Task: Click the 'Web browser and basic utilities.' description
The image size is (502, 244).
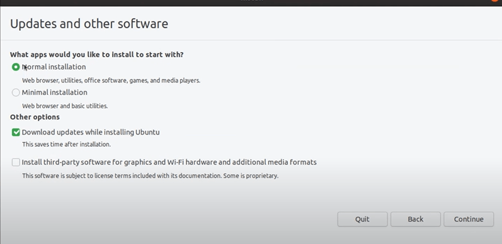Action: tap(65, 106)
